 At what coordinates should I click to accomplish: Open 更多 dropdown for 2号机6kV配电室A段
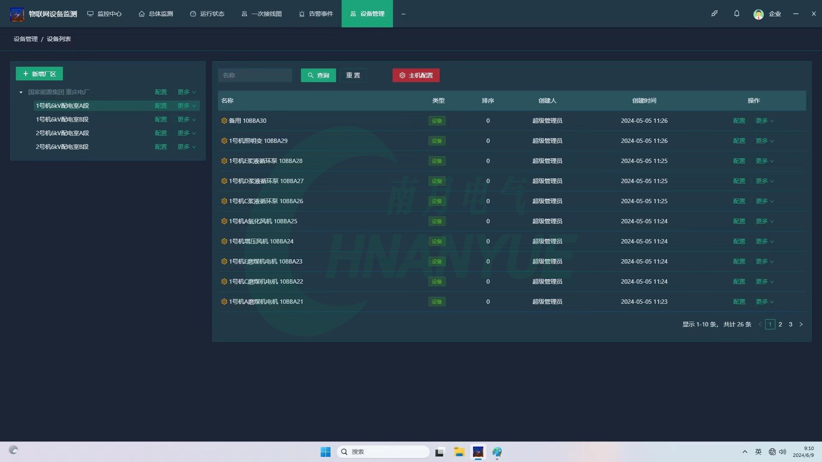187,133
